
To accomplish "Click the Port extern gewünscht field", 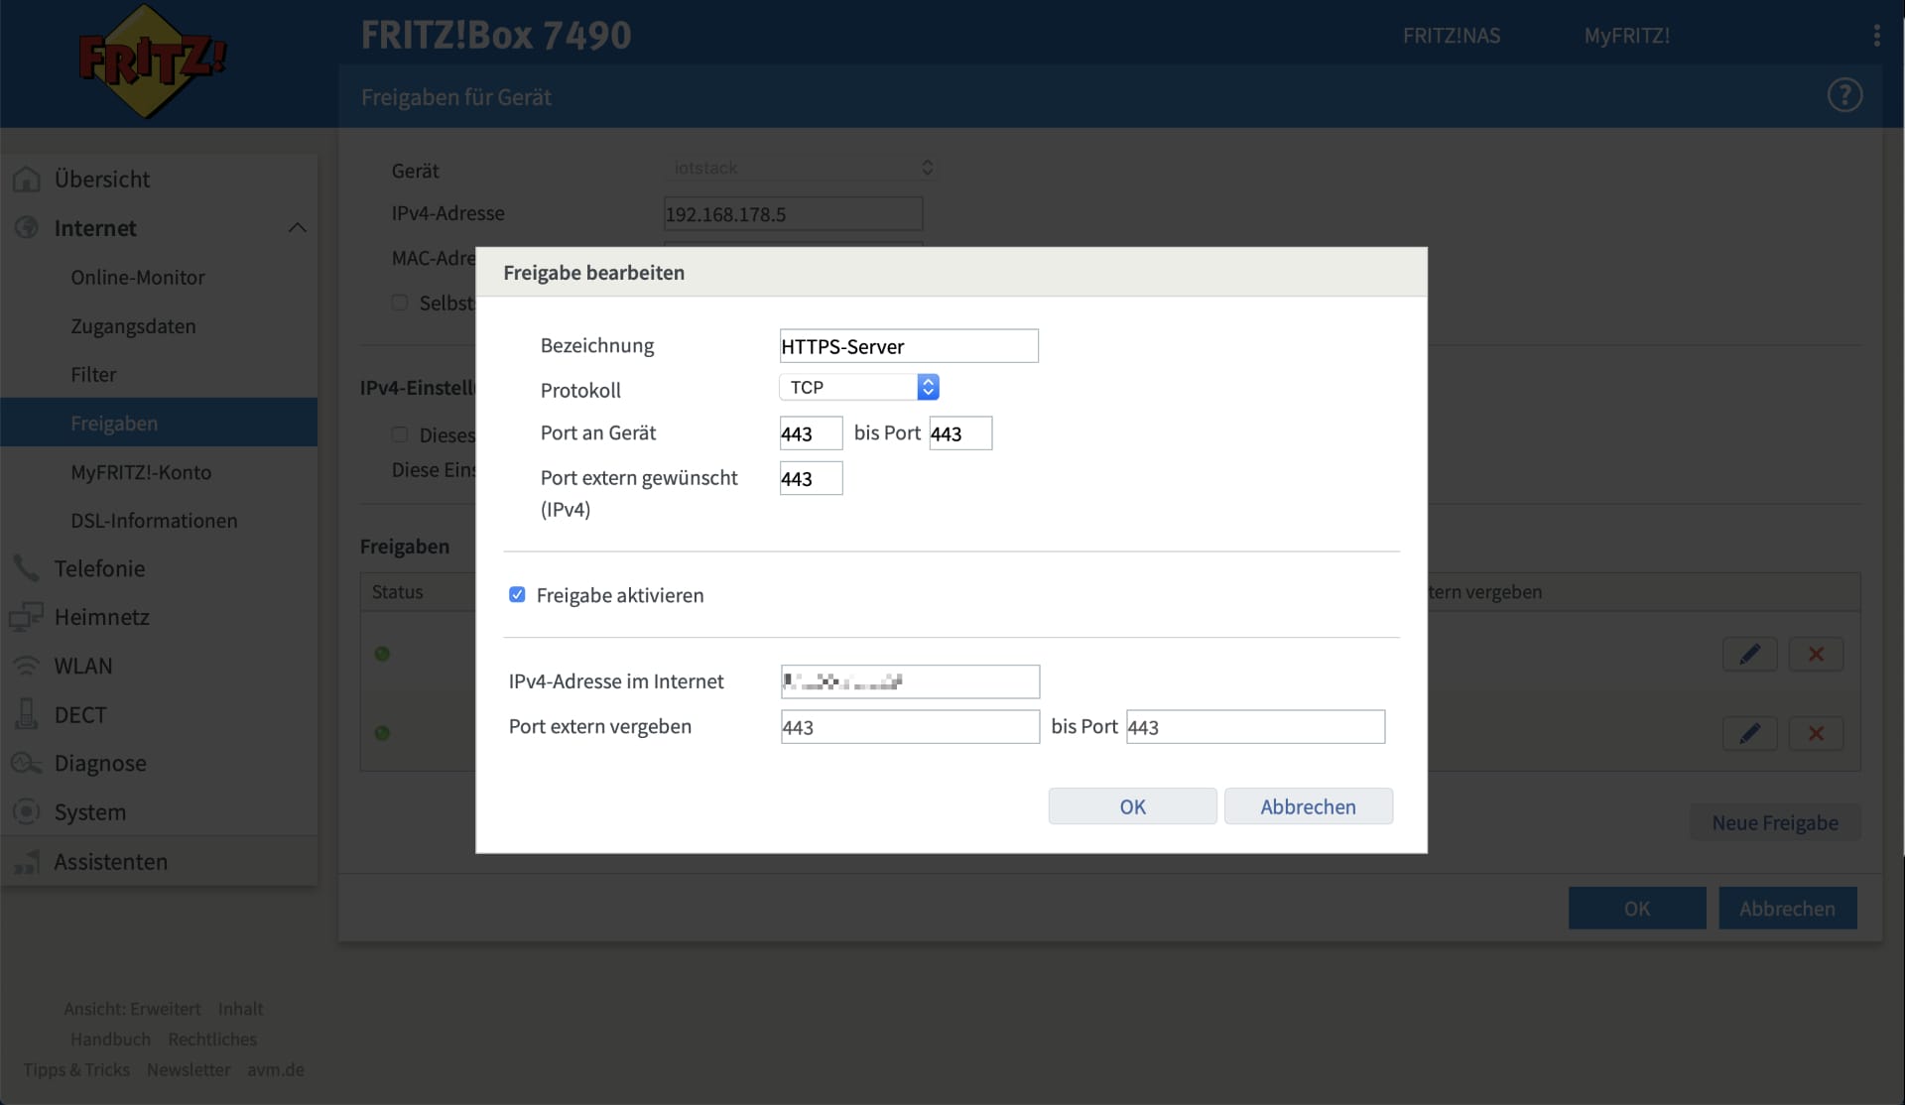I will pyautogui.click(x=811, y=478).
